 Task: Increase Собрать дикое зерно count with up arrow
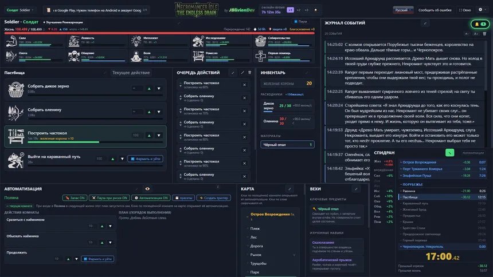[149, 89]
